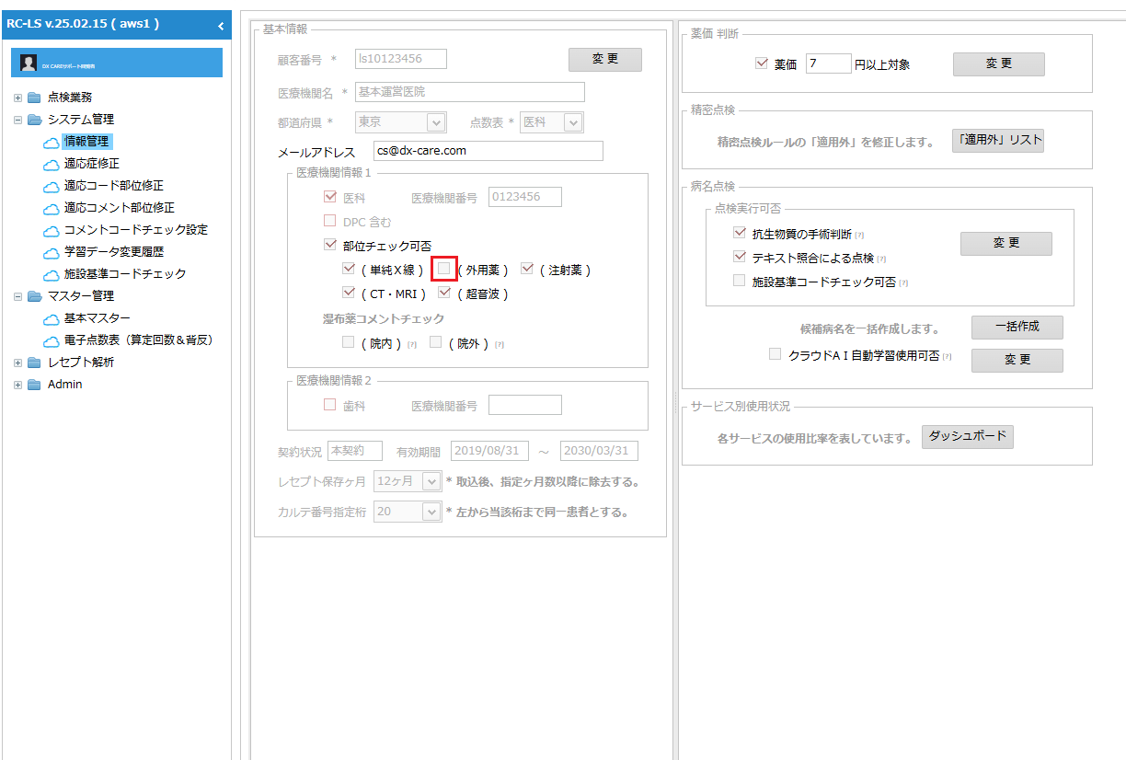Open help mark next to 施設基準コードチェック可否
The width and height of the screenshot is (1126, 760).
tap(903, 283)
